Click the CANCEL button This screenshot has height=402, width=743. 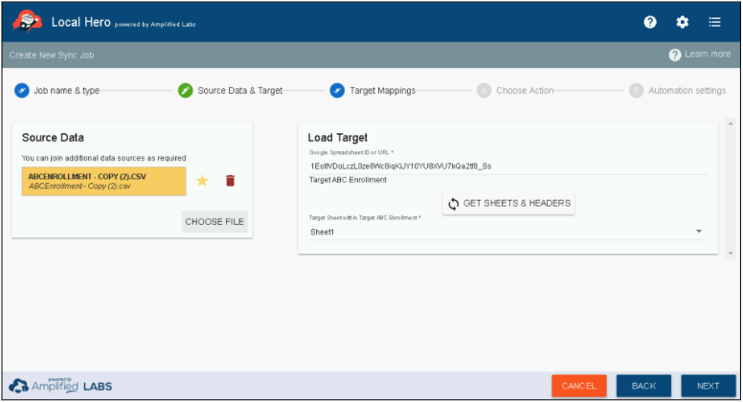click(x=579, y=386)
